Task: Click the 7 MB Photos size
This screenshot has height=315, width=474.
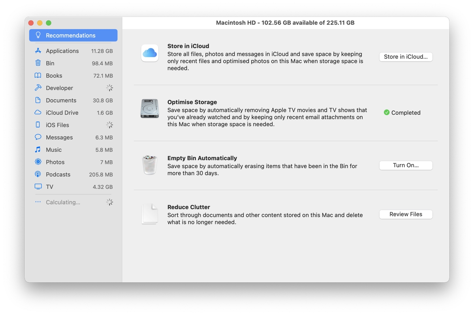Action: (106, 162)
